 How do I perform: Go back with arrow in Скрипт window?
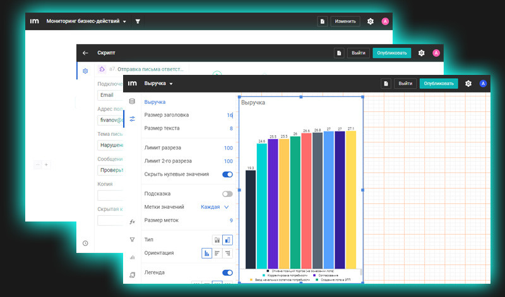pos(85,53)
